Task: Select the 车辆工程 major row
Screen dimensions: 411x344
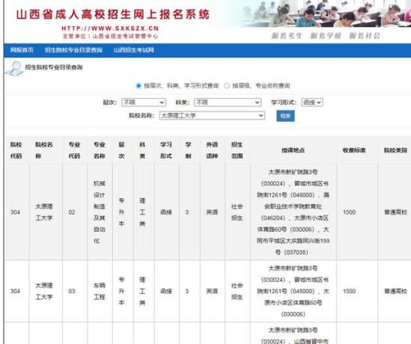Action: click(207, 291)
